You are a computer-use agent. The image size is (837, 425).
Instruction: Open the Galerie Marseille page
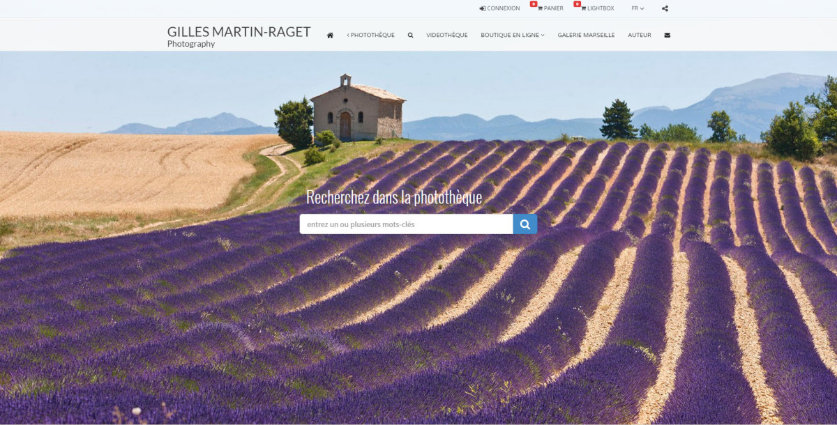point(586,35)
